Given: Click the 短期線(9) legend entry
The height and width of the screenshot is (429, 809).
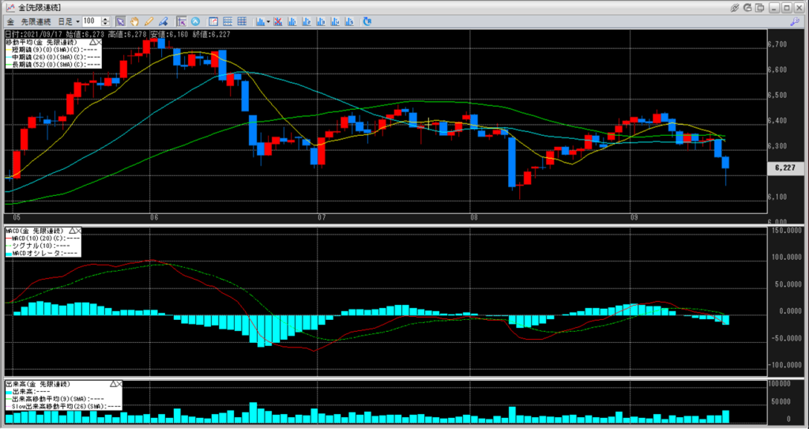Looking at the screenshot, I should click(53, 50).
